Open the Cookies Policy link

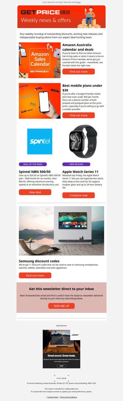53,397
